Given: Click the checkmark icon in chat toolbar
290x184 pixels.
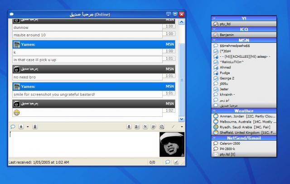Looking at the screenshot, I should tap(173, 127).
